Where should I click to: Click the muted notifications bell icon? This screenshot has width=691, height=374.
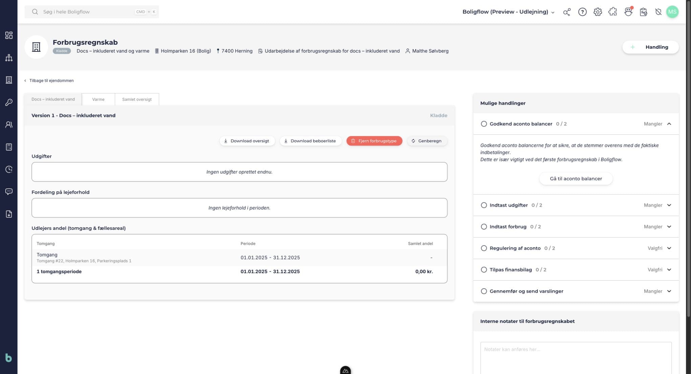[658, 12]
